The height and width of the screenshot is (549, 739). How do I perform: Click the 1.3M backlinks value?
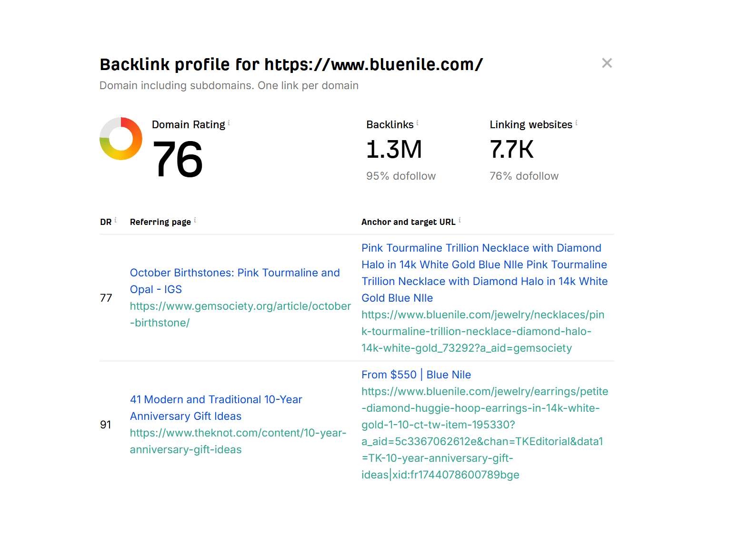[394, 150]
